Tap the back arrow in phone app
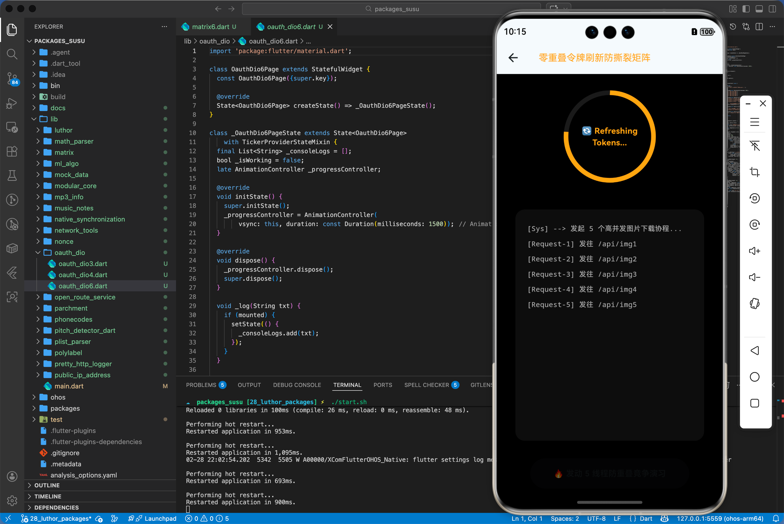Screen dimensions: 784x524 (x=513, y=58)
